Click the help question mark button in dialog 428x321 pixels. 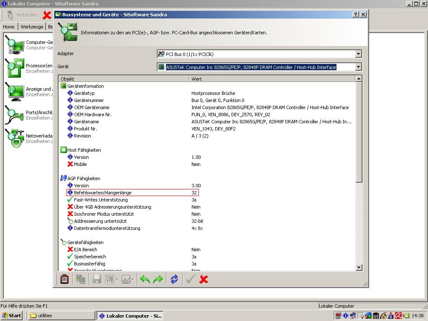pyautogui.click(x=356, y=15)
